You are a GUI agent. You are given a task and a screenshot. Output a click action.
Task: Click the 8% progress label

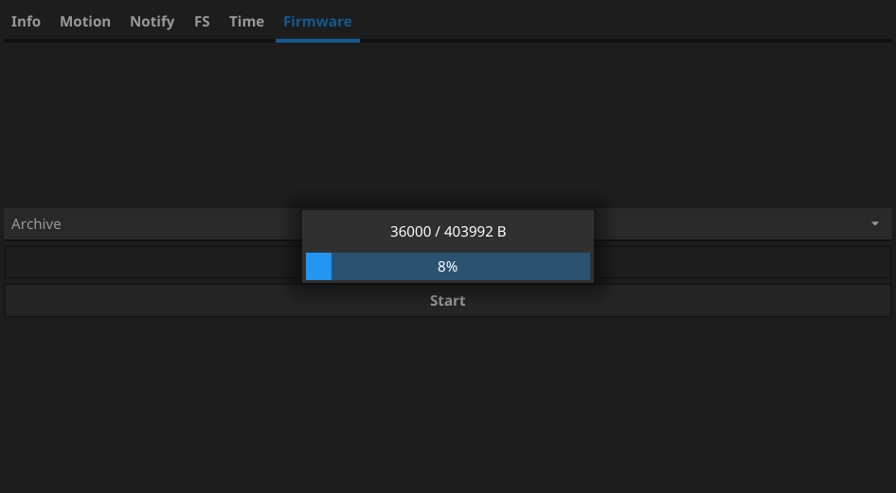click(447, 267)
